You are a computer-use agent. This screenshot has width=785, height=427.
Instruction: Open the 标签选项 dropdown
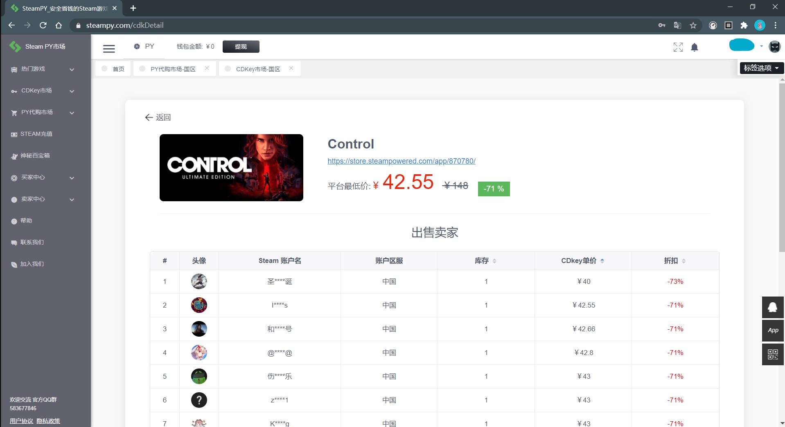tap(762, 68)
